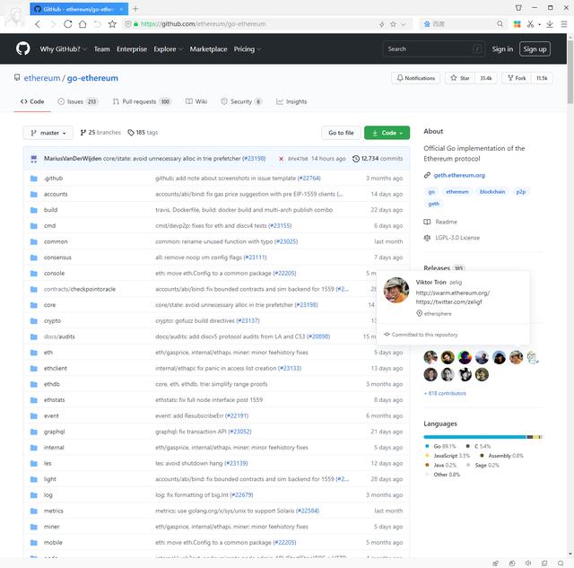This screenshot has height=568, width=574.
Task: Click the downloads arrow icon in toolbar
Action: coord(550,24)
